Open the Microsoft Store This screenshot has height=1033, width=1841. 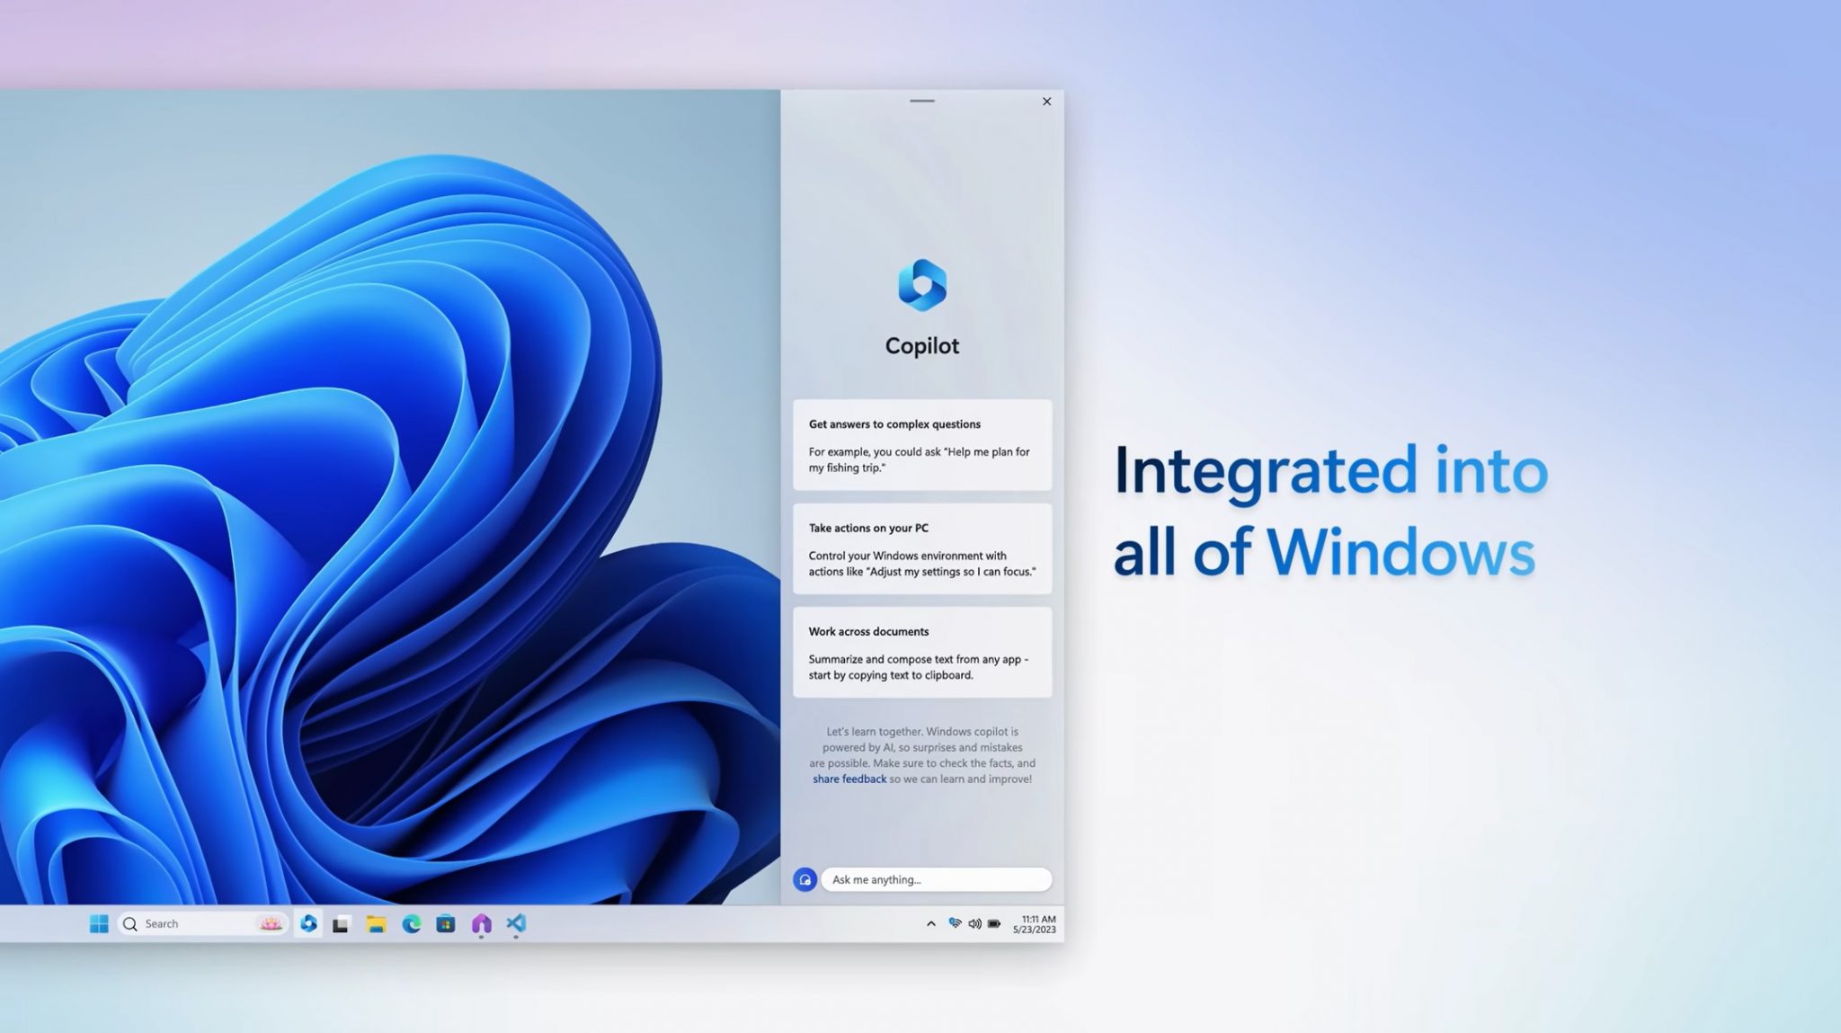click(x=444, y=923)
